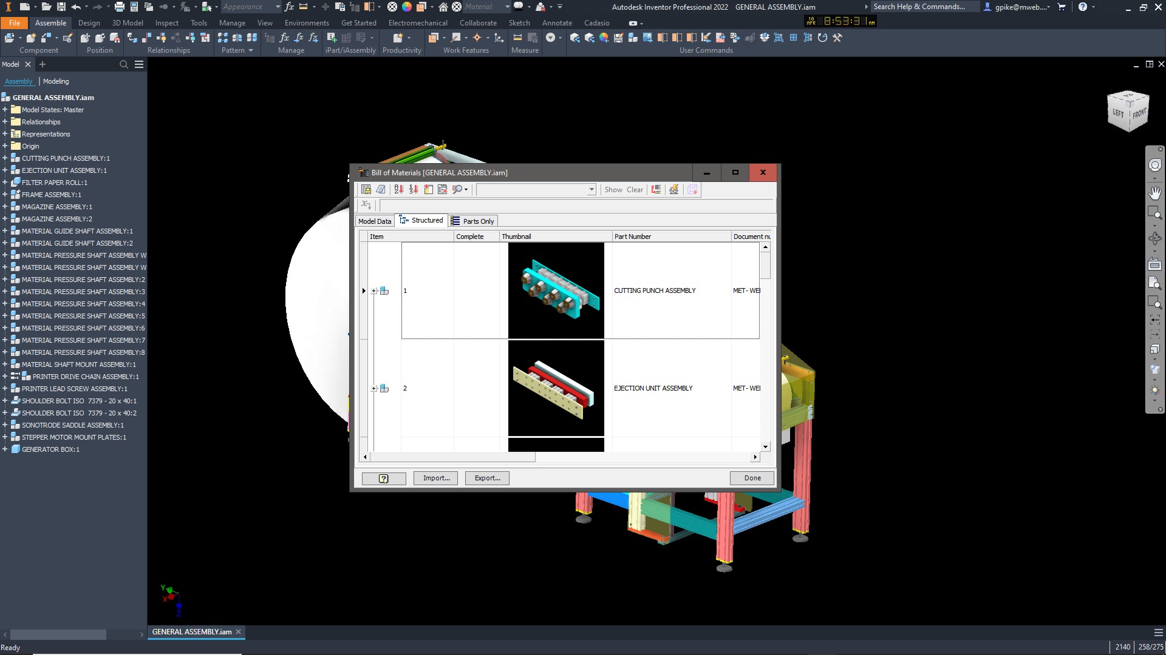Open the BOM view filter combo box dropdown
Image resolution: width=1166 pixels, height=655 pixels.
(x=592, y=190)
